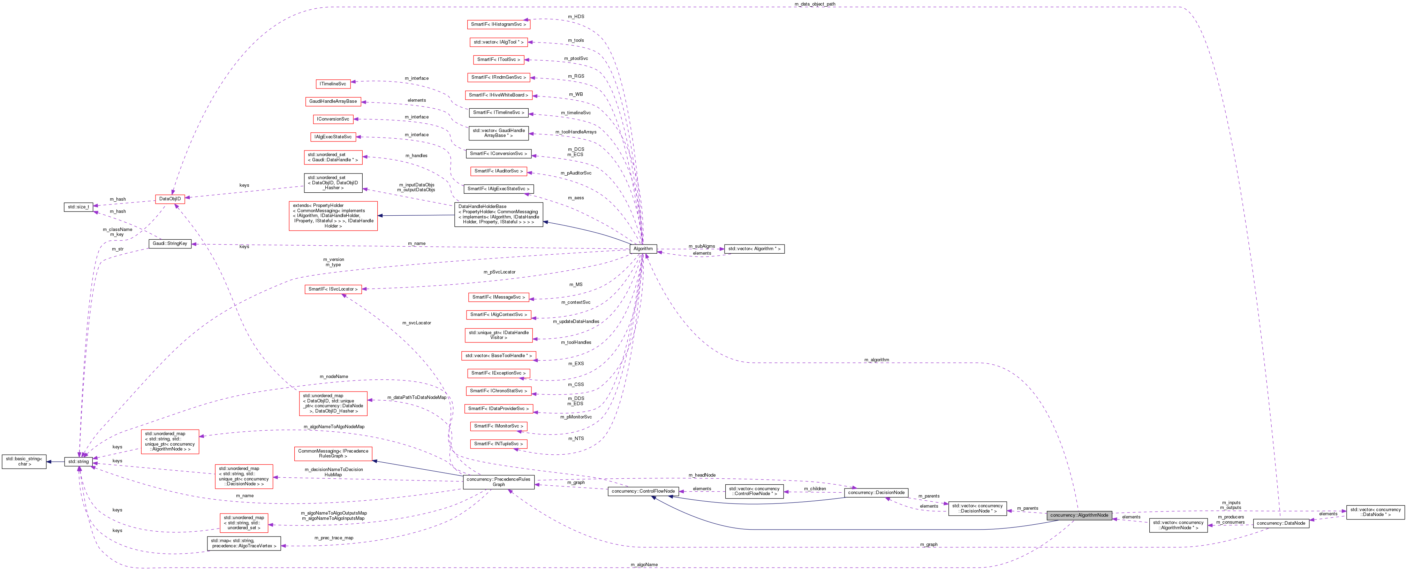Select the concurrency::ControlFlowNode box
The height and width of the screenshot is (570, 1407).
(643, 491)
